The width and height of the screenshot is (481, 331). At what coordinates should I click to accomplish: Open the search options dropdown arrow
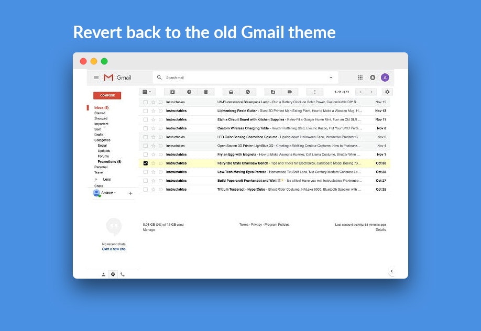coord(331,77)
